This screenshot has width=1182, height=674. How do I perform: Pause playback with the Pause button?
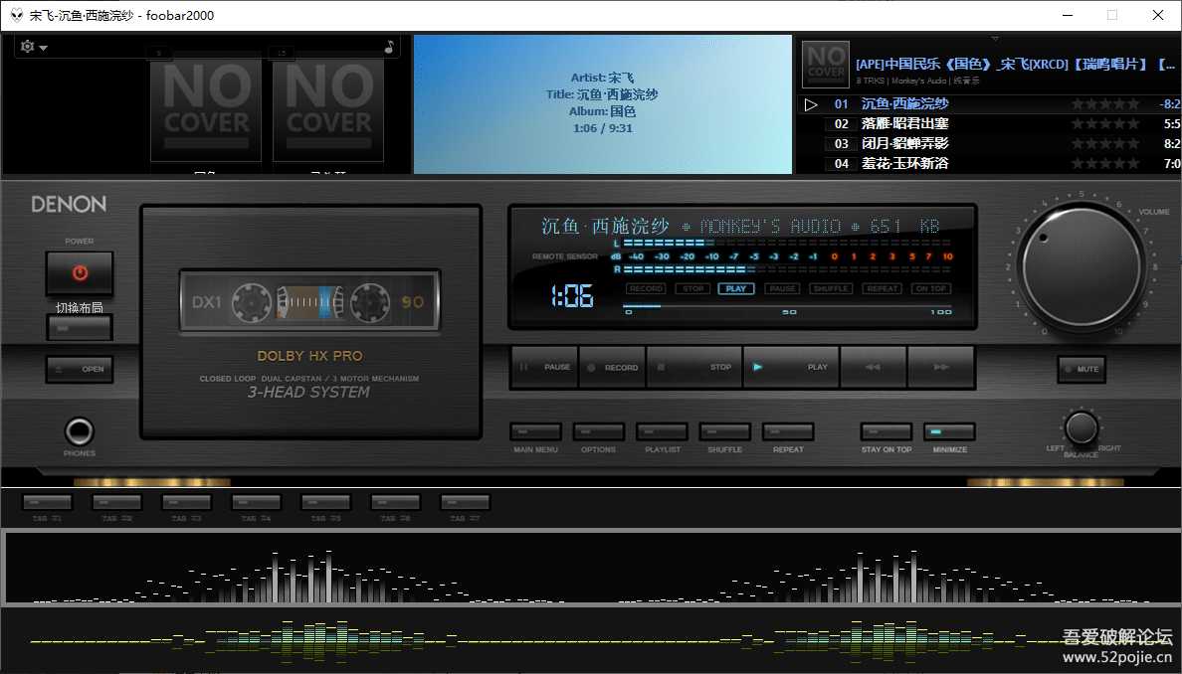pos(544,367)
